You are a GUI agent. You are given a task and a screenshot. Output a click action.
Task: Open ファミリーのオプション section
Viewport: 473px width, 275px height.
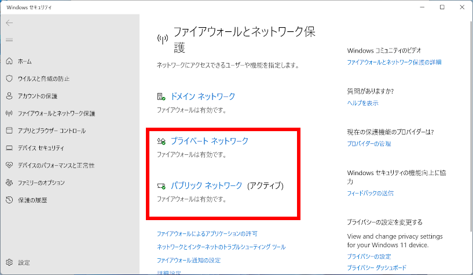click(41, 183)
